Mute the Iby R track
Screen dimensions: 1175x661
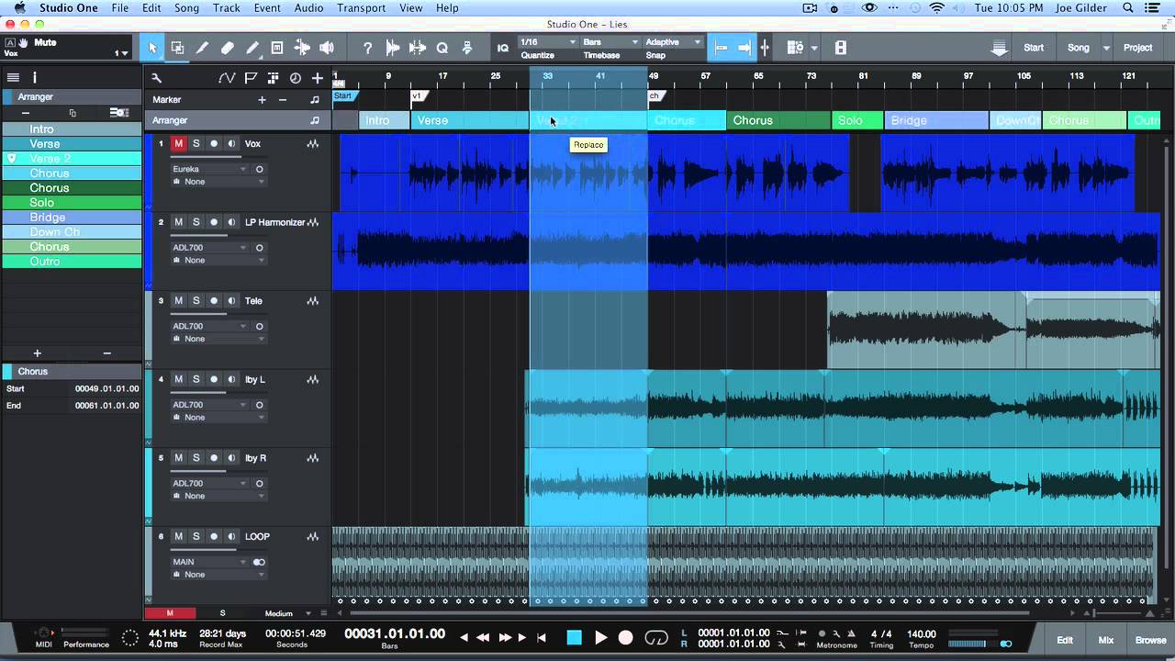click(x=178, y=458)
